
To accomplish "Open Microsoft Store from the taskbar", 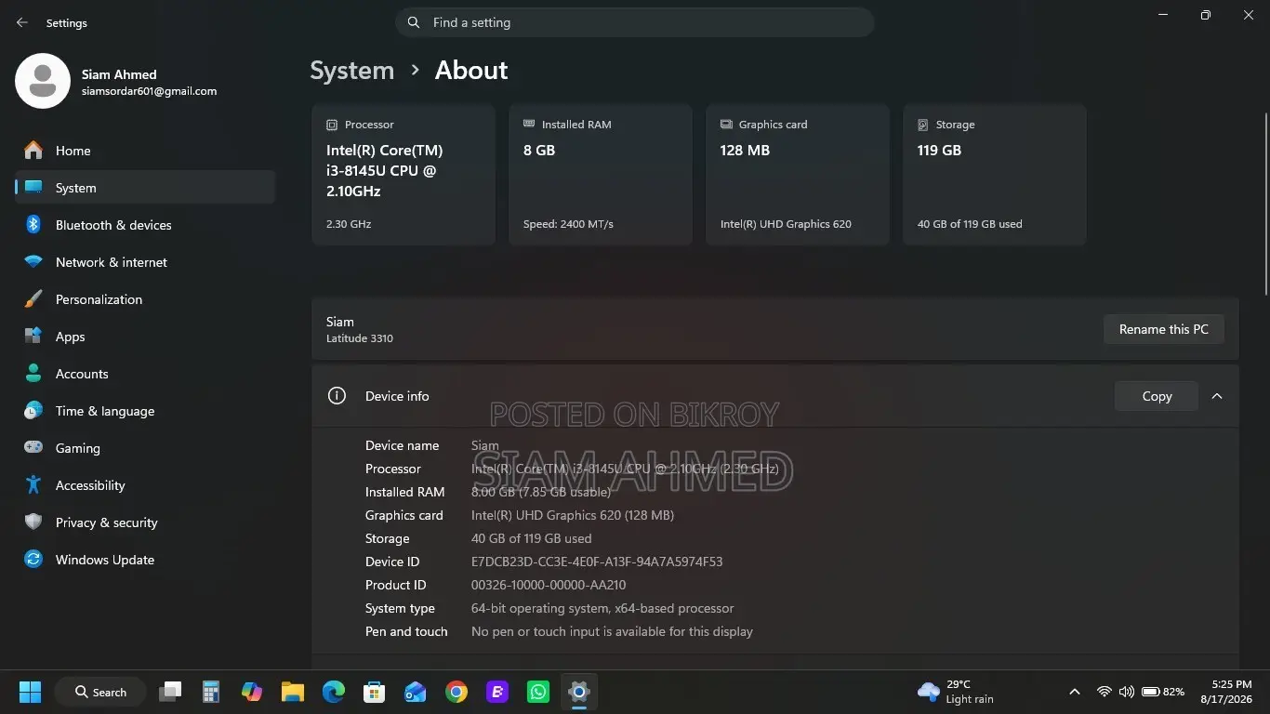I will [x=375, y=692].
